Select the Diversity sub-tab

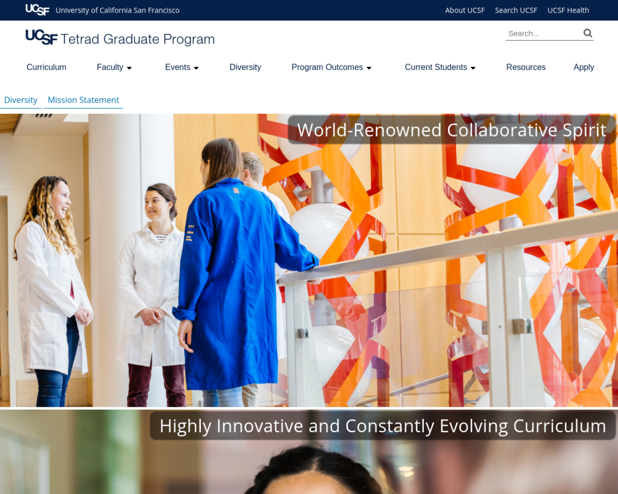(x=21, y=100)
